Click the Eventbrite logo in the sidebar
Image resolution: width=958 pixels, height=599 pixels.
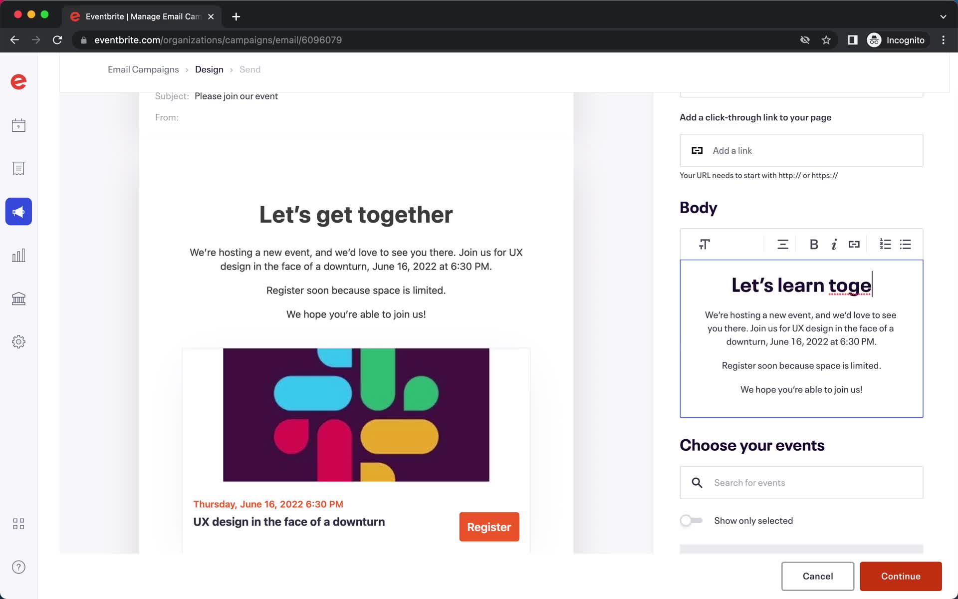[x=18, y=81]
